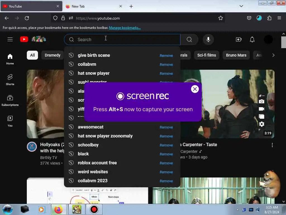
Task: Open the Create video icon
Action: tap(239, 39)
